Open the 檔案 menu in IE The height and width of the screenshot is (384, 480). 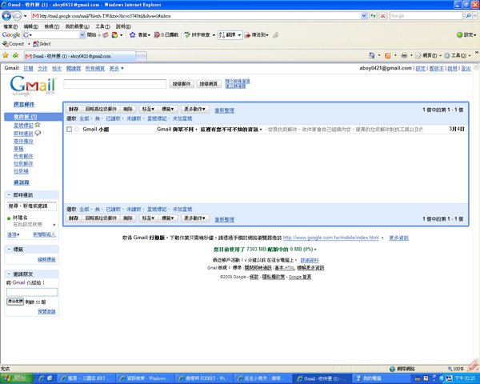tap(10, 26)
